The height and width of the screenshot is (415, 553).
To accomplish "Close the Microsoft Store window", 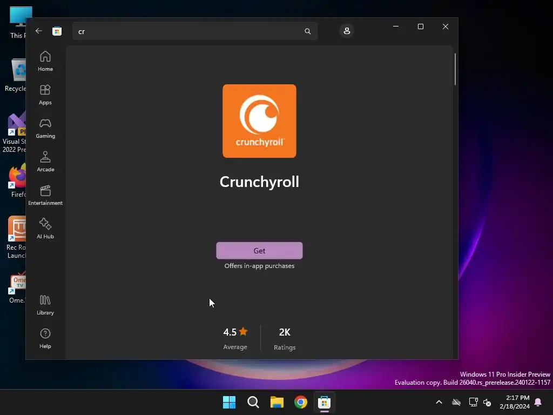I will (446, 26).
